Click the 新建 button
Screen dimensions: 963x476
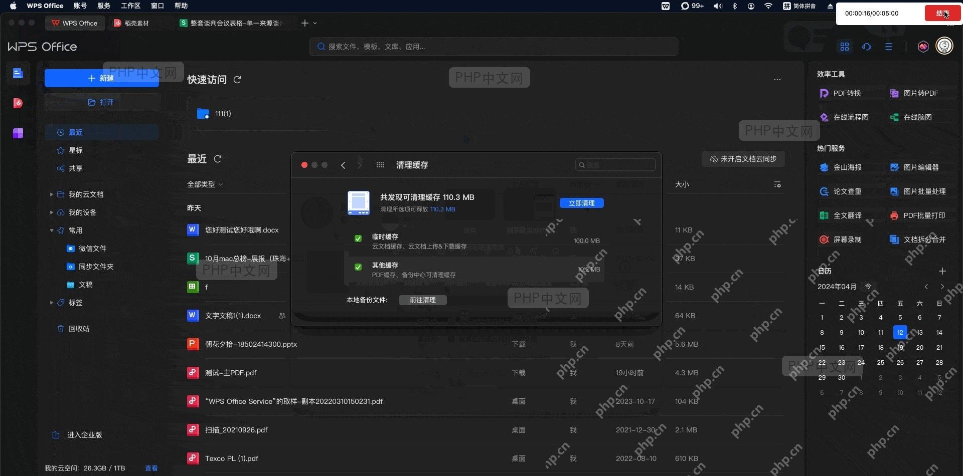102,78
